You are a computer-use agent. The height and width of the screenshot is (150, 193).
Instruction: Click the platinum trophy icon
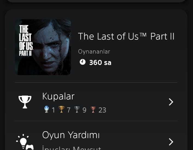click(46, 109)
